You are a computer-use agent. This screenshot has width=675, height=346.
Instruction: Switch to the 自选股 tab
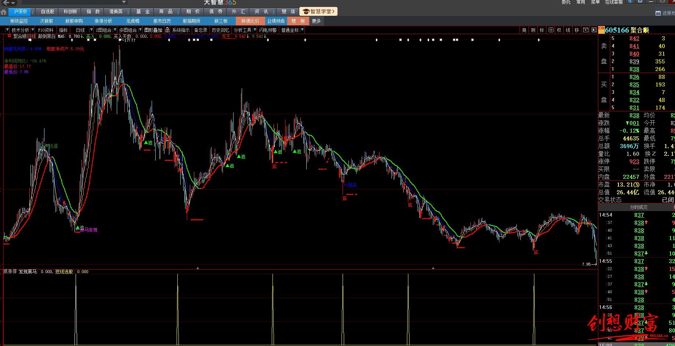click(47, 12)
